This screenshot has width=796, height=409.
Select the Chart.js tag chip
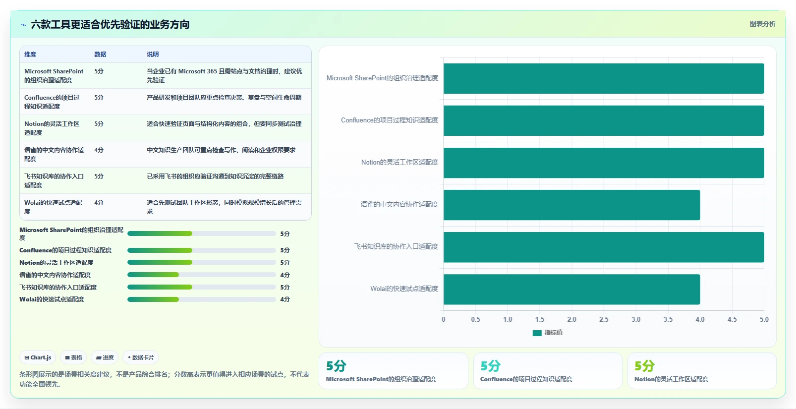38,357
